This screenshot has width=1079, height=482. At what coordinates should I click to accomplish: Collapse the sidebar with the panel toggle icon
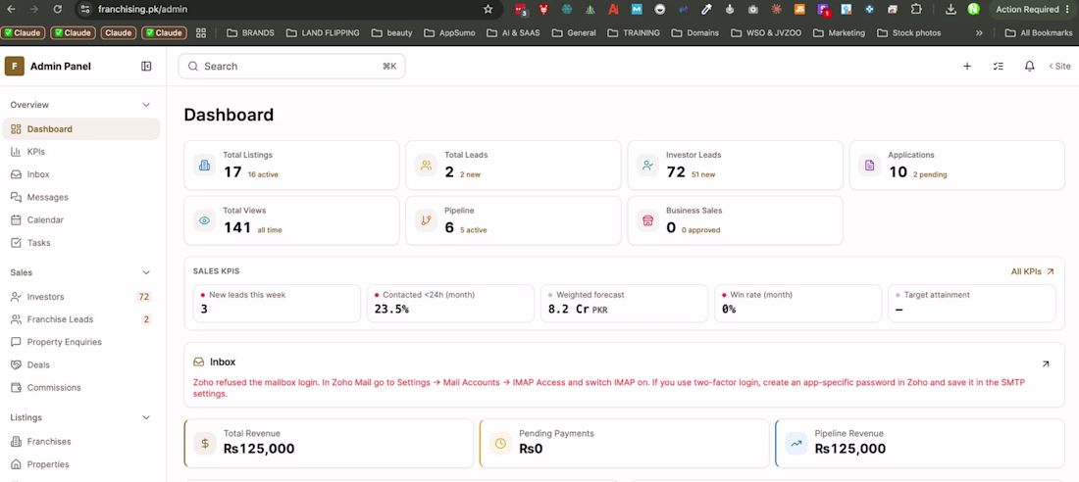point(146,66)
